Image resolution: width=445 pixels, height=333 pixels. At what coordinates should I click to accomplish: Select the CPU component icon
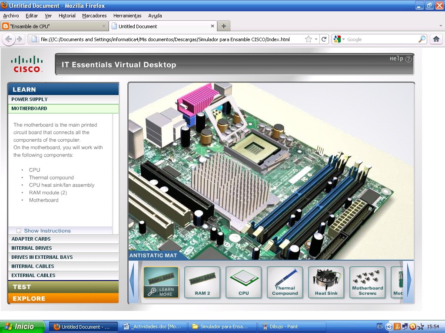pyautogui.click(x=243, y=282)
